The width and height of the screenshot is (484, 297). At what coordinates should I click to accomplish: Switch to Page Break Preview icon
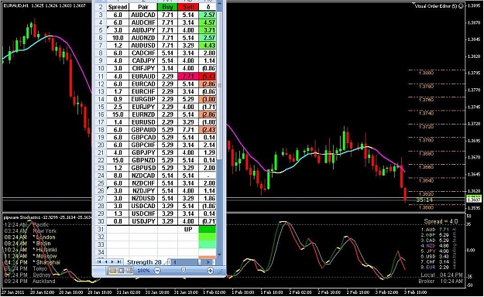click(x=129, y=271)
